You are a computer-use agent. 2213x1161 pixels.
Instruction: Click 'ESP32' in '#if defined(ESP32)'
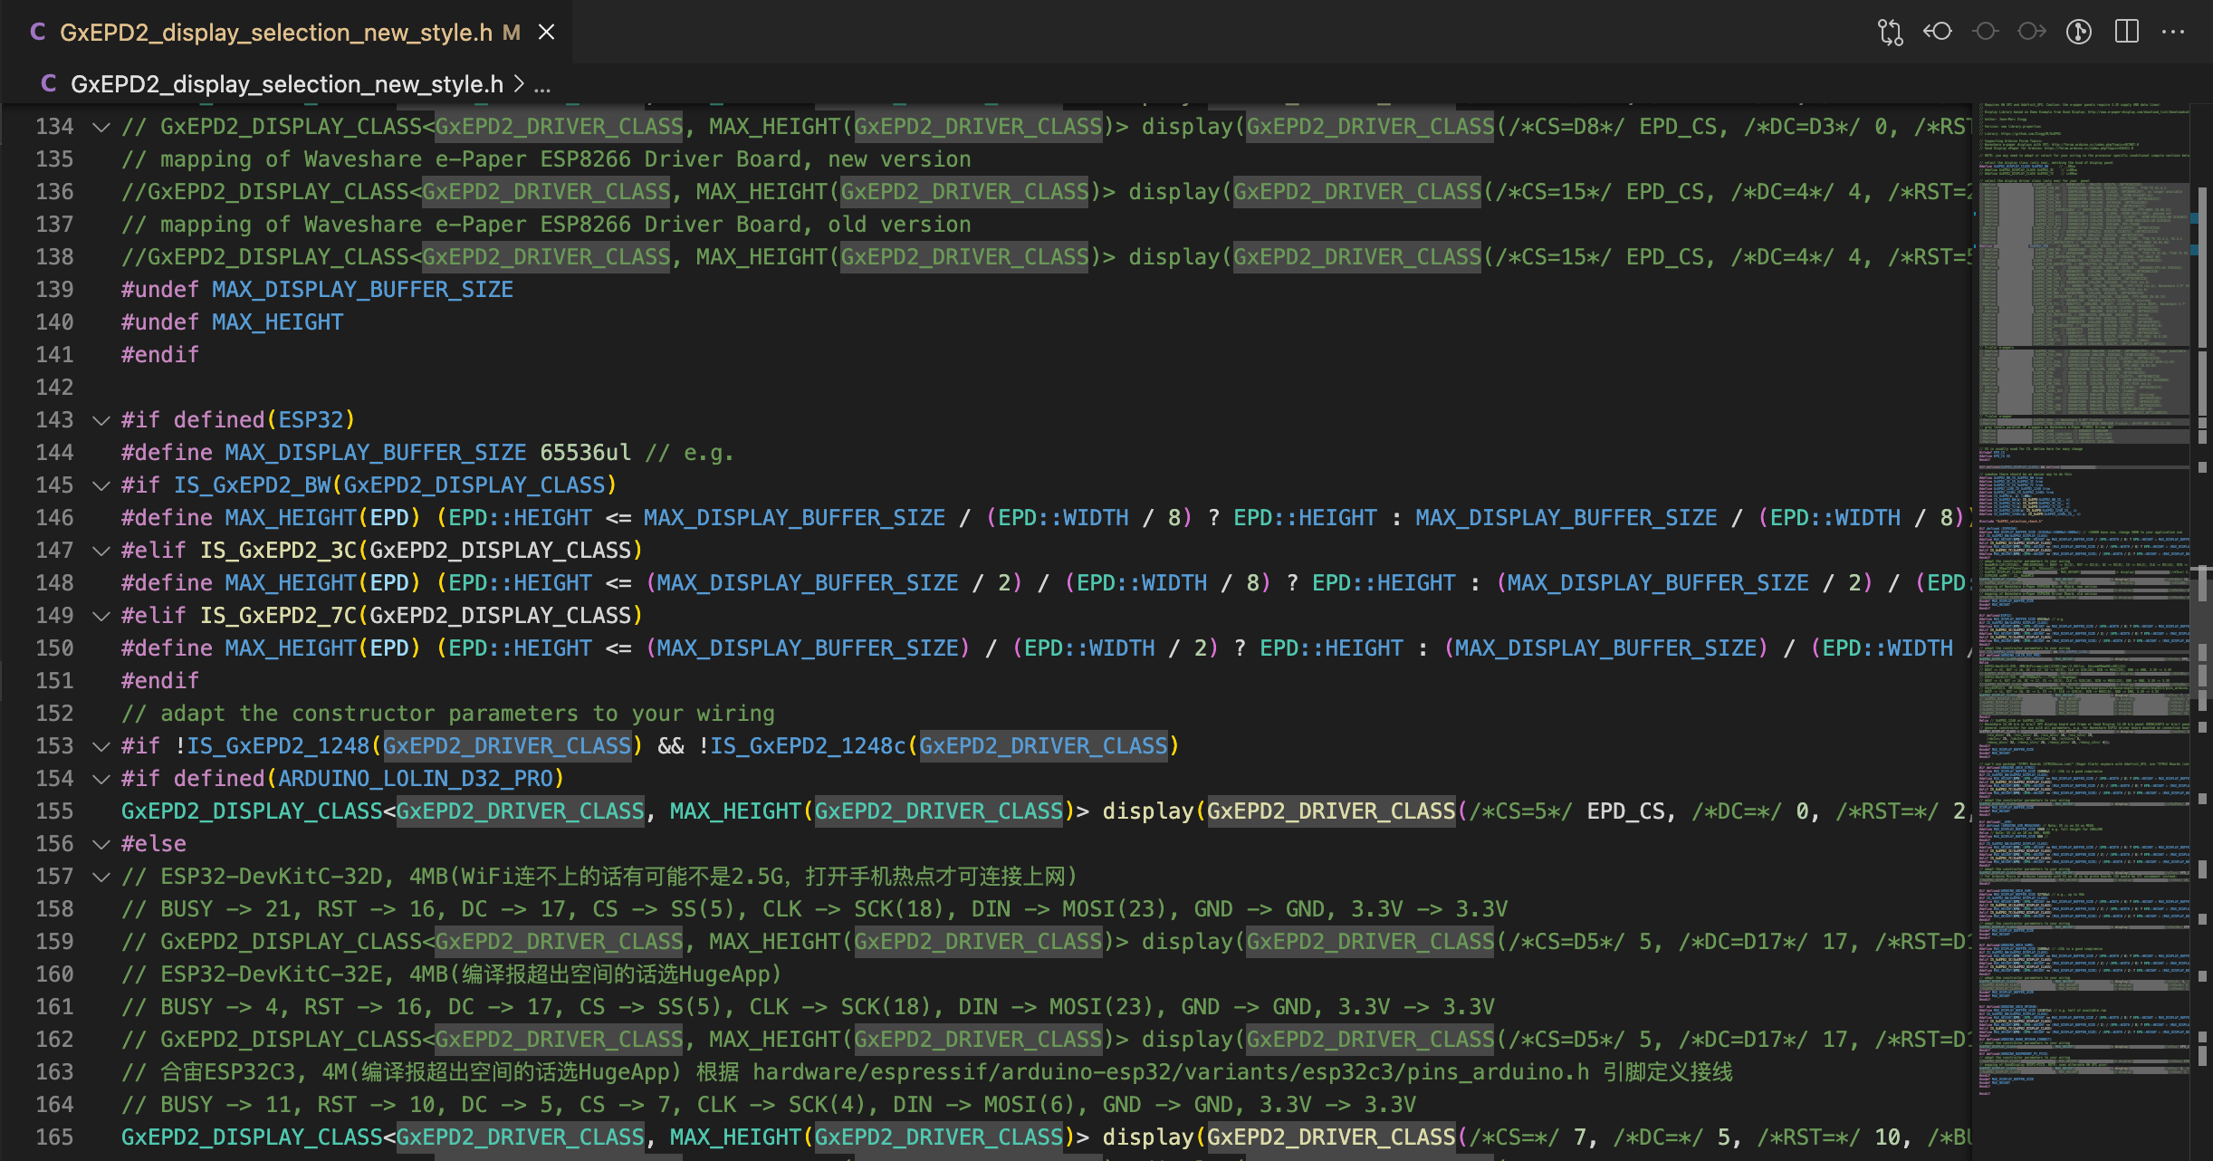311,420
